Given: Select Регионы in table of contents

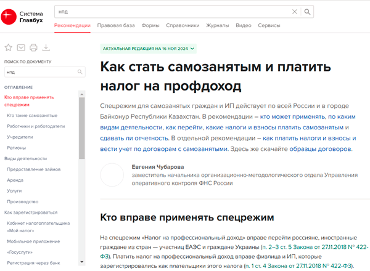Looking at the screenshot, I should [17, 148].
